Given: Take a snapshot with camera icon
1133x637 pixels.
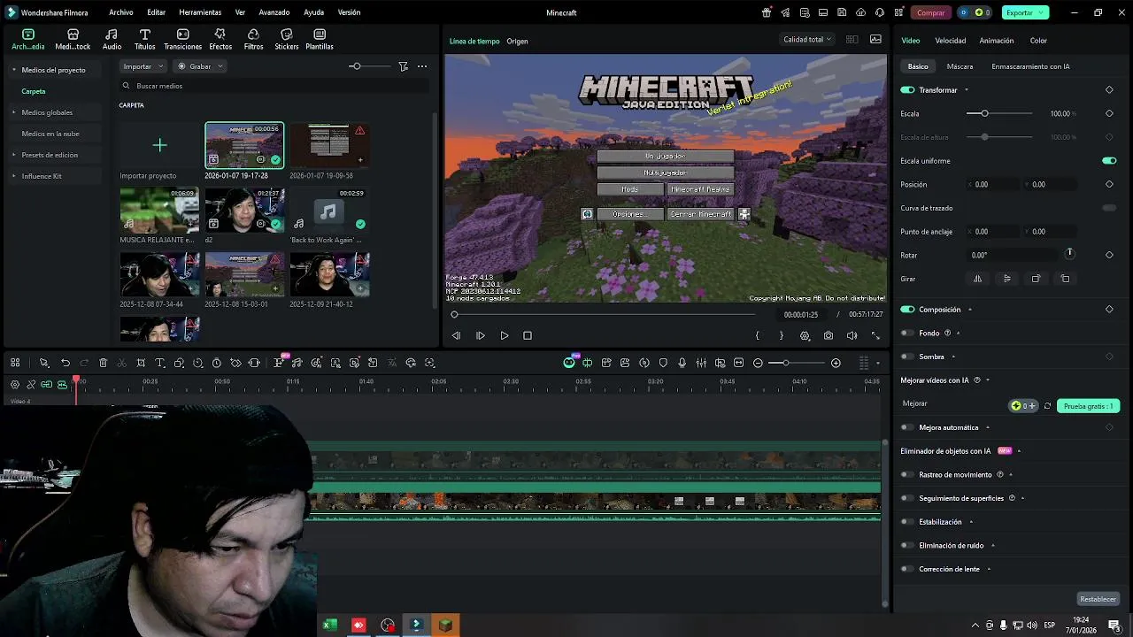Looking at the screenshot, I should 828,336.
